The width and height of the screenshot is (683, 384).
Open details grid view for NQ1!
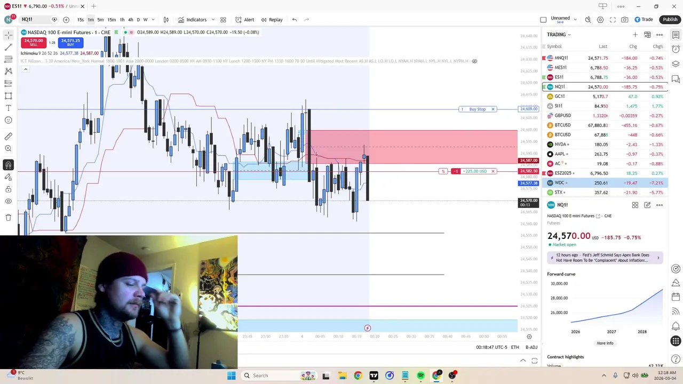pyautogui.click(x=635, y=205)
